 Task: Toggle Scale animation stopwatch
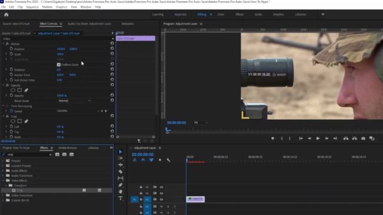point(11,54)
